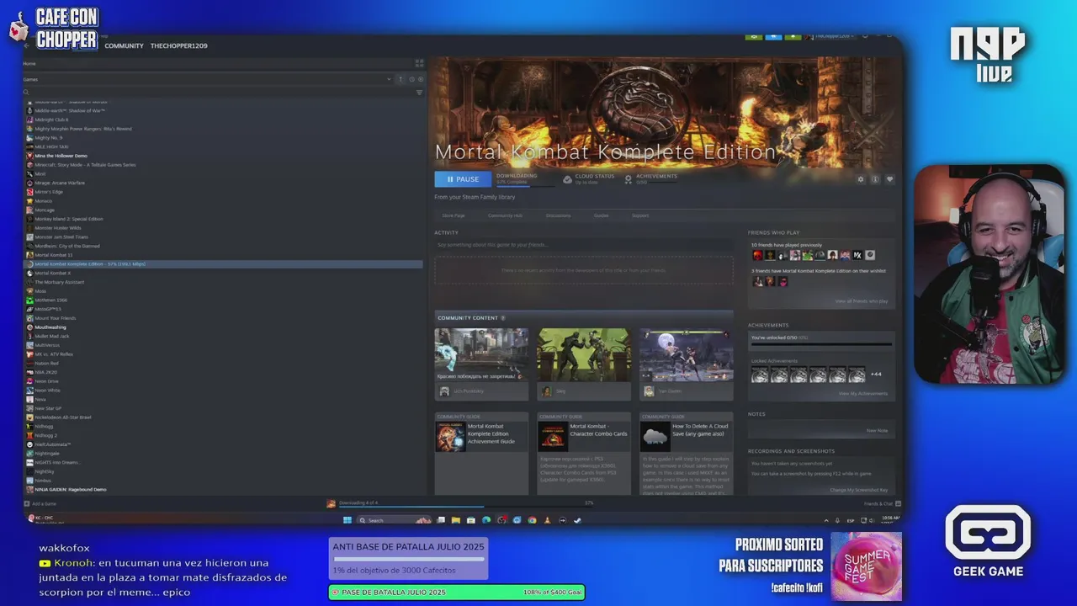Open the Windows Start menu icon
The image size is (1077, 606).
click(x=346, y=520)
